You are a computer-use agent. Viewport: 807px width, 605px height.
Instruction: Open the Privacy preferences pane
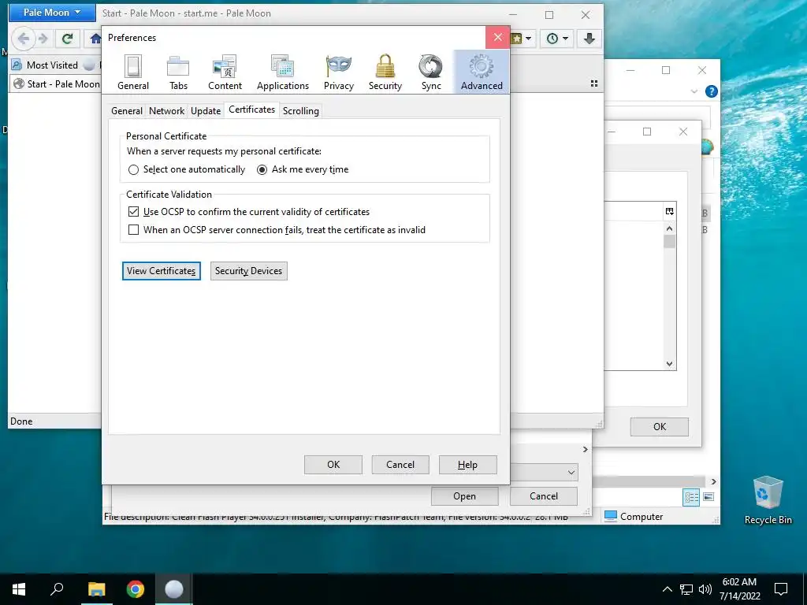click(x=339, y=72)
